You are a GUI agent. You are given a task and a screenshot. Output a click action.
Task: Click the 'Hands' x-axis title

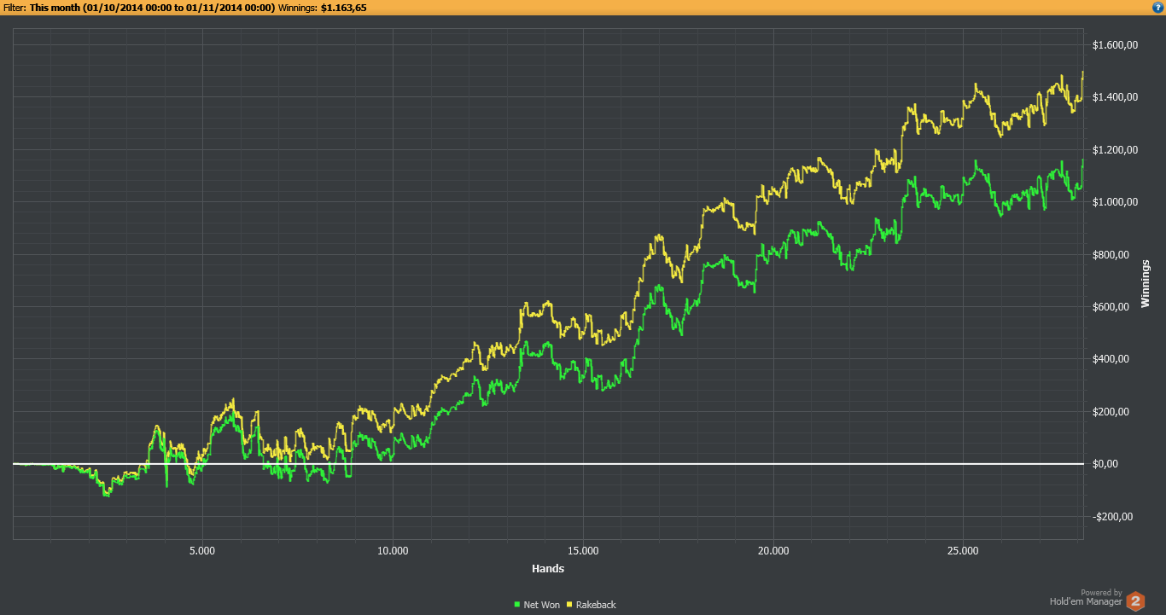coord(547,568)
